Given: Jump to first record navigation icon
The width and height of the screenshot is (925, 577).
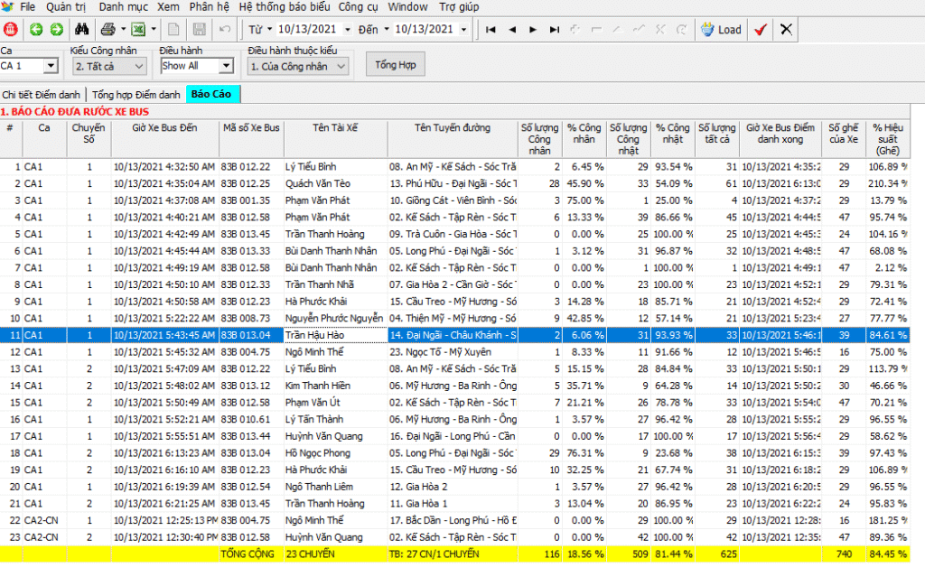Looking at the screenshot, I should click(x=491, y=30).
